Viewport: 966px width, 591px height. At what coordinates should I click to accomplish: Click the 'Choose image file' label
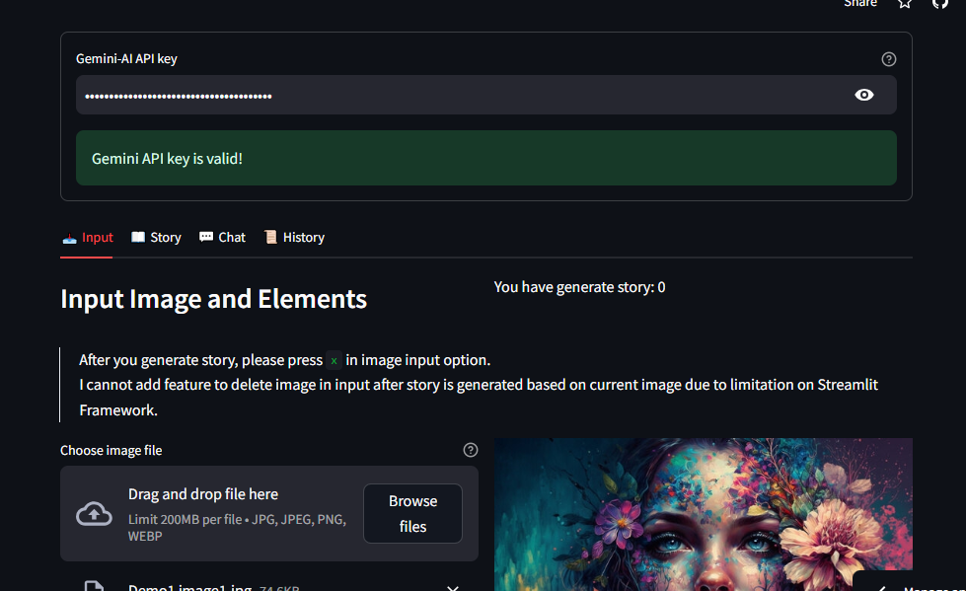[111, 451]
